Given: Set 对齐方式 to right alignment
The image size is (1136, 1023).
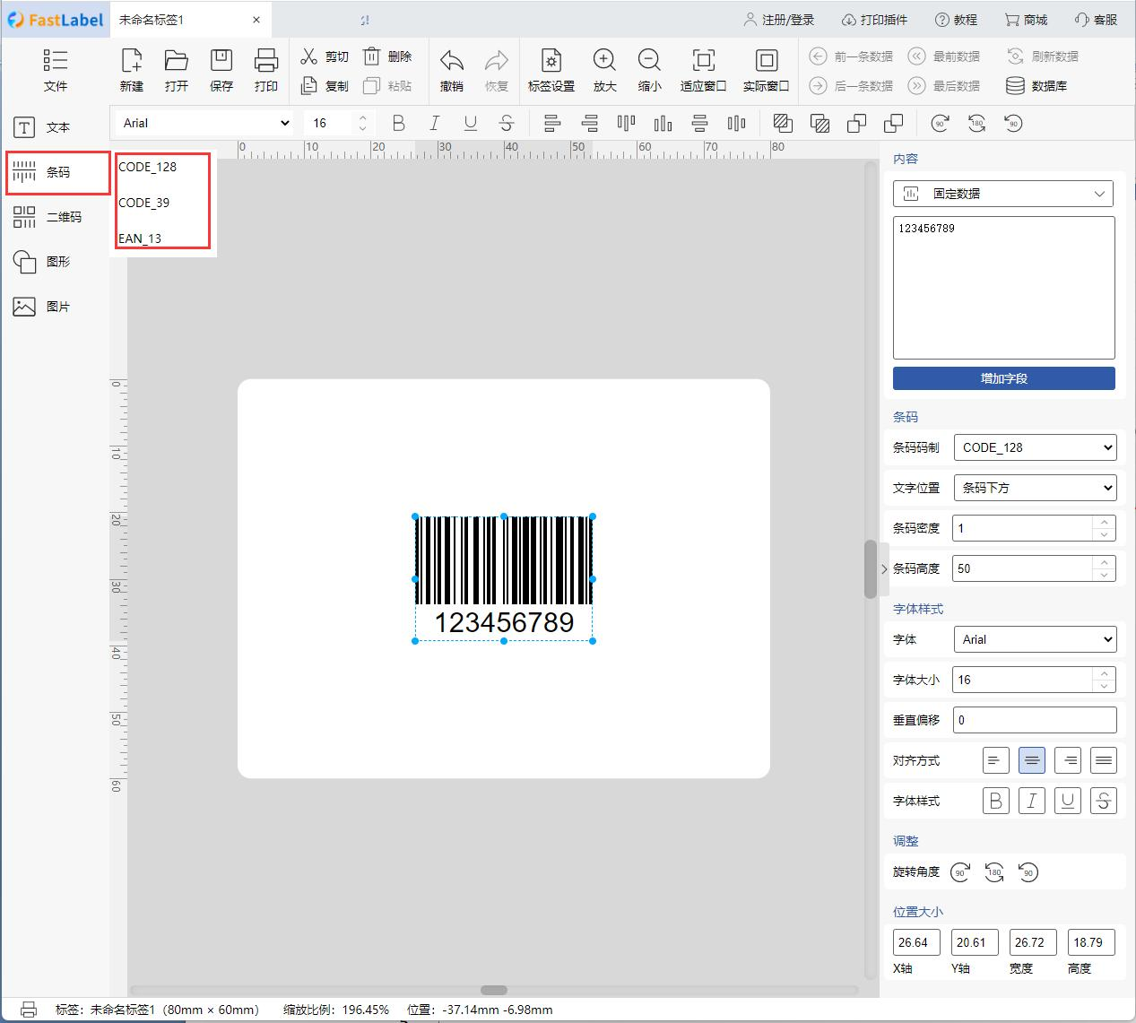Looking at the screenshot, I should [x=1067, y=760].
